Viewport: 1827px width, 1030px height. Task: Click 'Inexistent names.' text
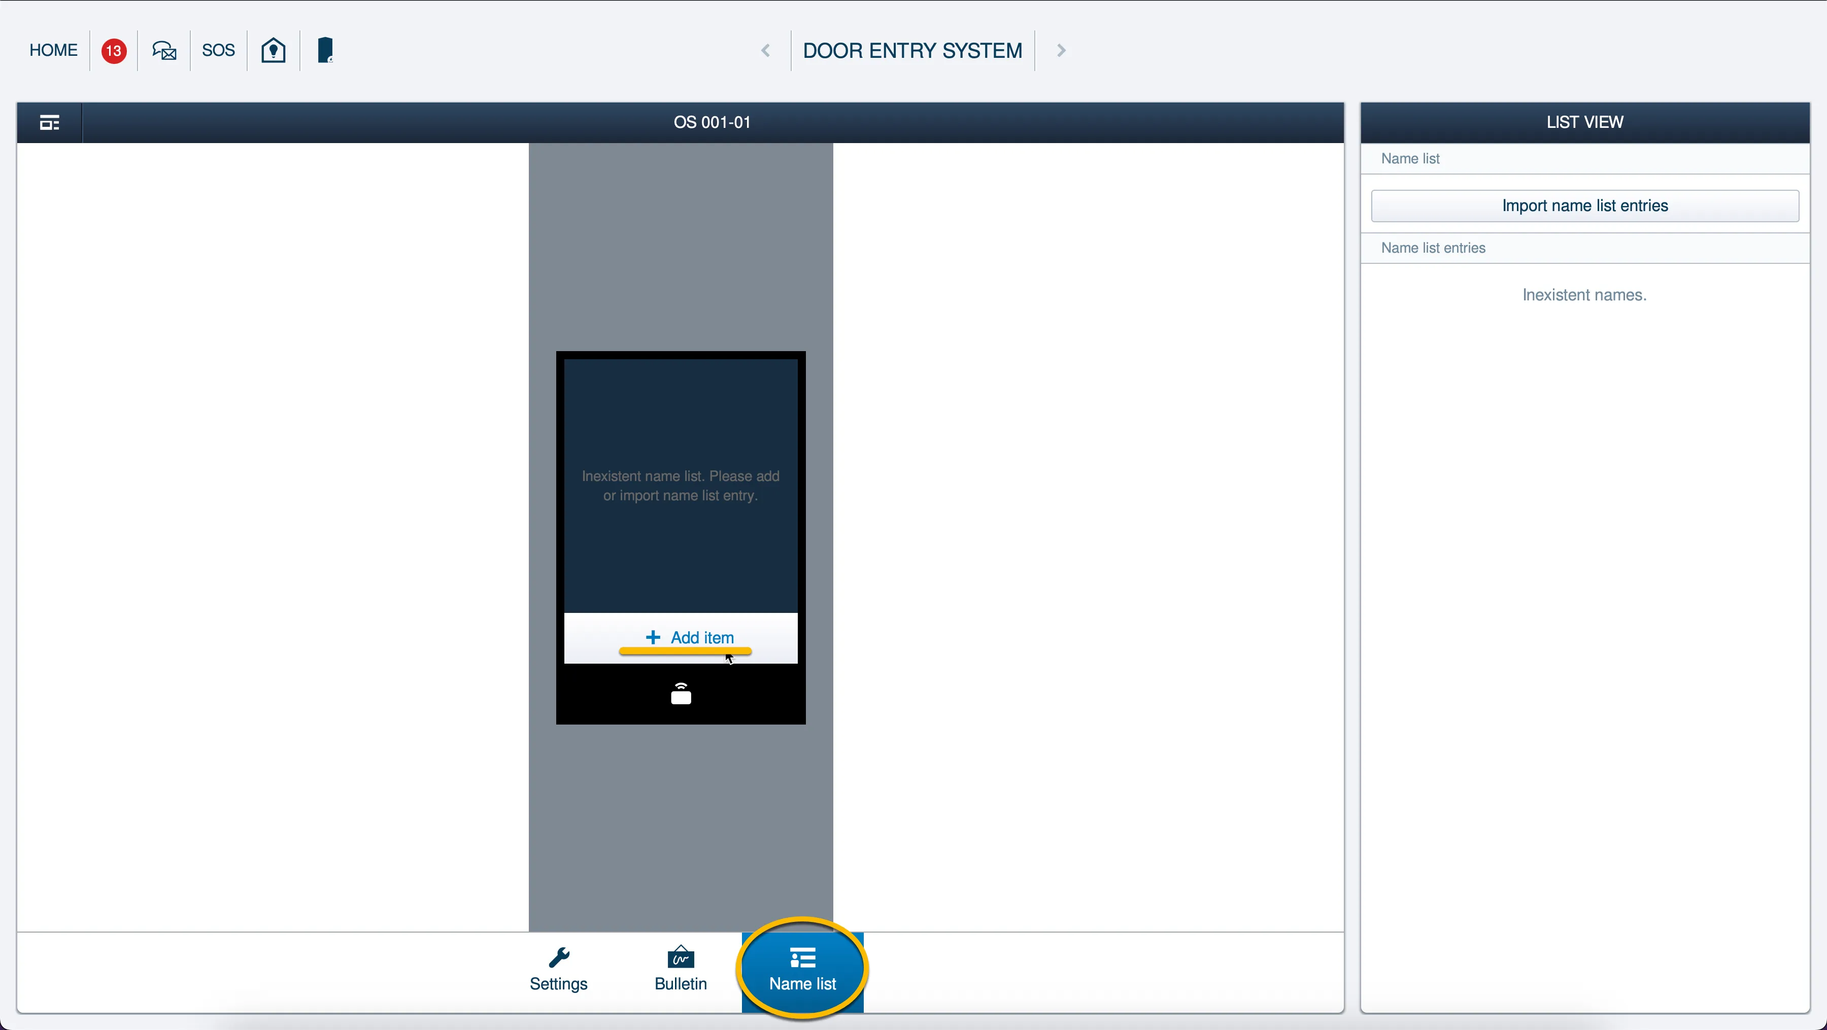click(x=1584, y=295)
